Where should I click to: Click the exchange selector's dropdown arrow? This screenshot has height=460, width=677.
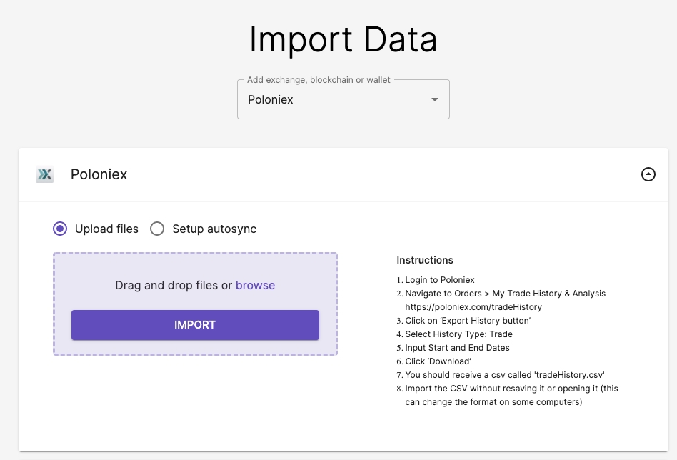point(435,100)
